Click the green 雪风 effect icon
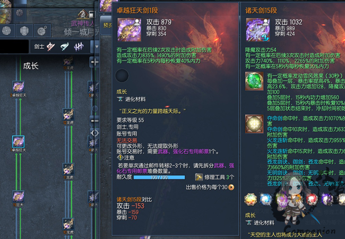The height and width of the screenshot is (239, 345). (x=254, y=81)
